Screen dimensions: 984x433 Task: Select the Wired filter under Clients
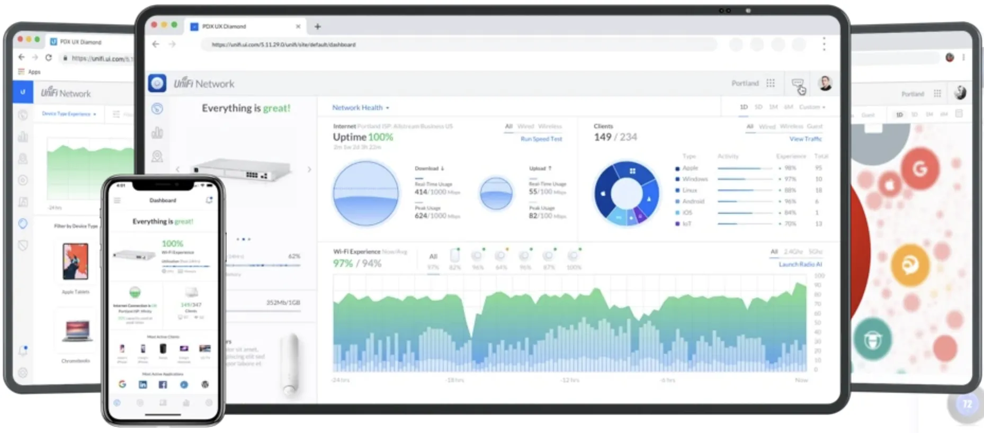(767, 127)
